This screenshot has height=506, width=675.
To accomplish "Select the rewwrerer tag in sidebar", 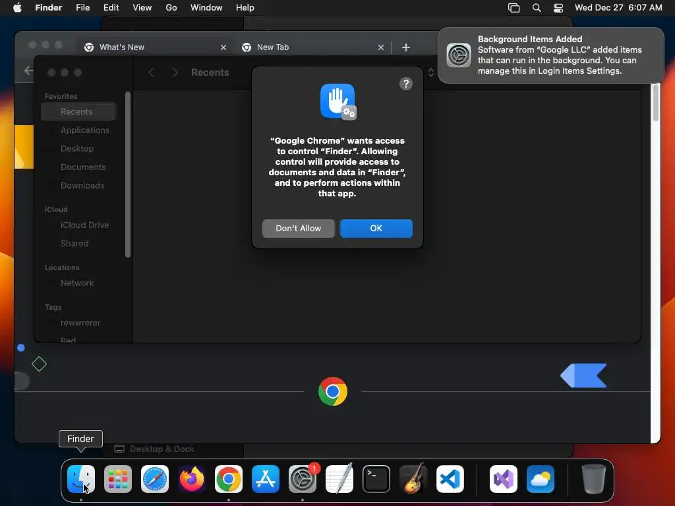I will (x=79, y=323).
